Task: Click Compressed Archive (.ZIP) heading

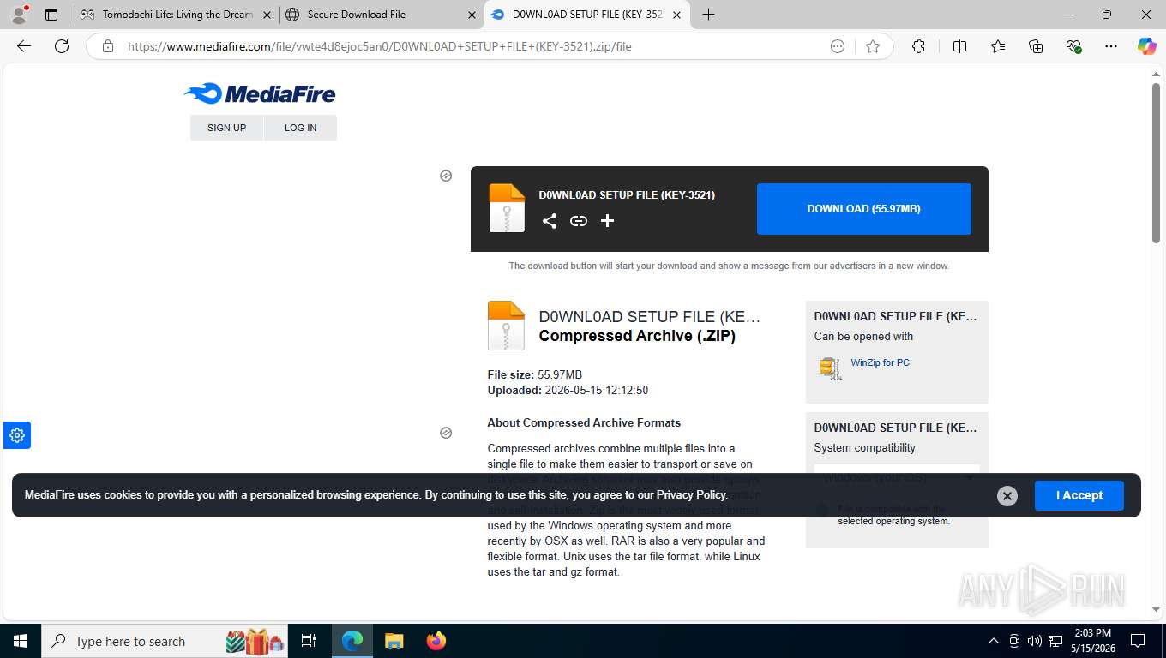Action: [x=637, y=336]
